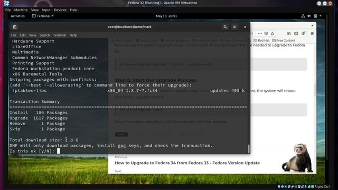The height and width of the screenshot is (190, 338).
Task: Bookmark this page with star icon
Action: click(x=273, y=33)
